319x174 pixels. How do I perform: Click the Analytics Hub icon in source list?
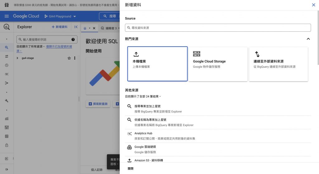(129, 134)
